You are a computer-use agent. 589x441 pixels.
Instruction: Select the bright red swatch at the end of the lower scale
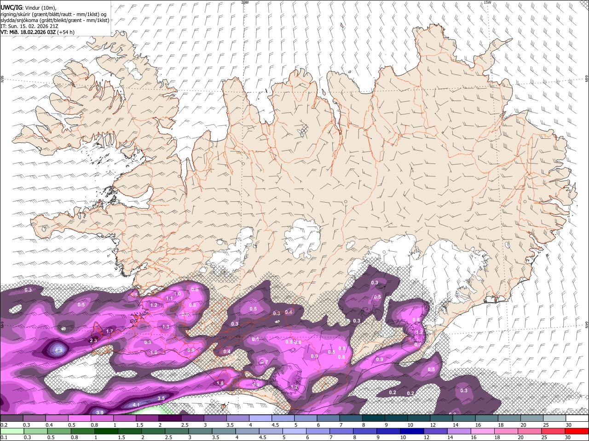[x=577, y=431]
